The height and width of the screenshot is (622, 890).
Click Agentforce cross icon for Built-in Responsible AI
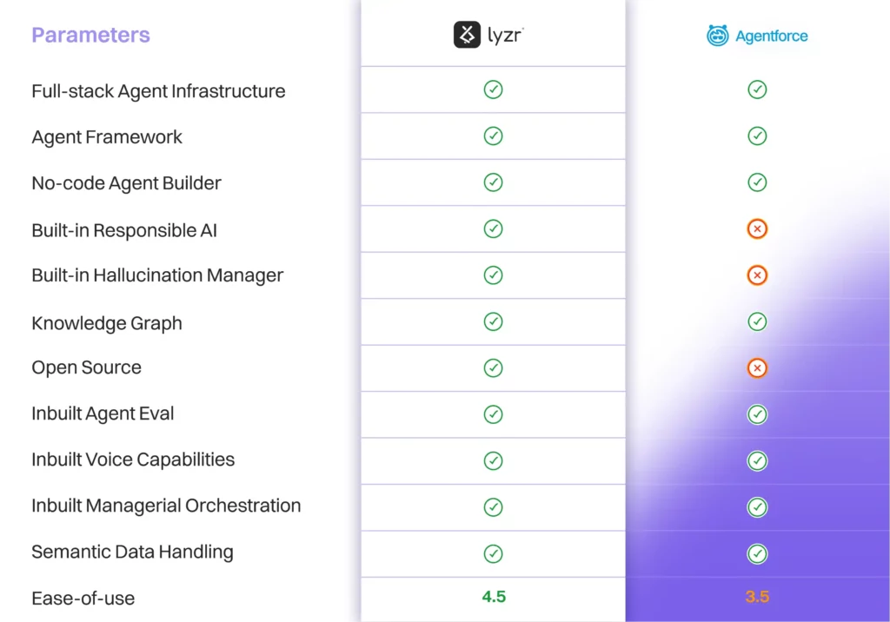757,229
